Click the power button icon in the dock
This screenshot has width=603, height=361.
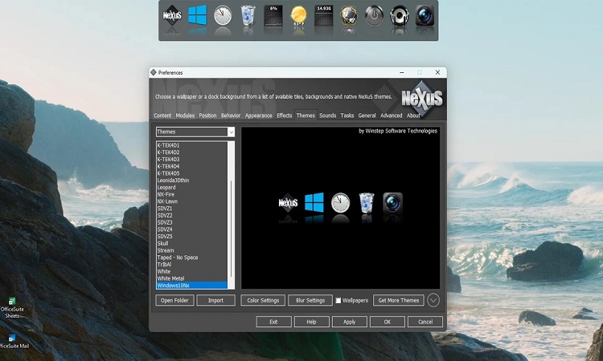click(374, 16)
